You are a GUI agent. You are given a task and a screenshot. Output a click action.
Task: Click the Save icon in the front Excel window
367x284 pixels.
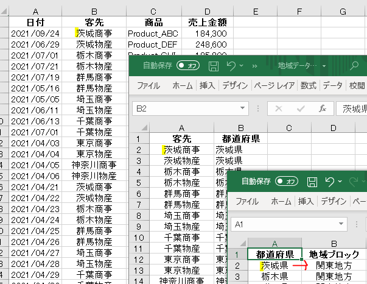(312, 181)
